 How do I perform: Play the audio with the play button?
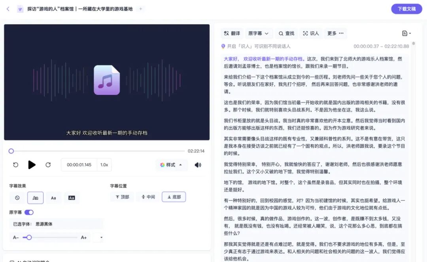[32, 165]
